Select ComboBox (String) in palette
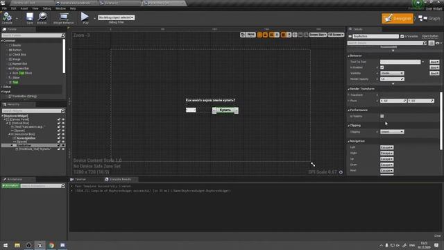Viewport: 444px width, 250px height. pyautogui.click(x=24, y=97)
